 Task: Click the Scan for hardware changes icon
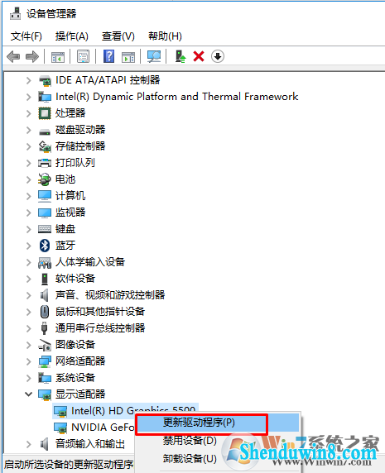click(x=154, y=56)
